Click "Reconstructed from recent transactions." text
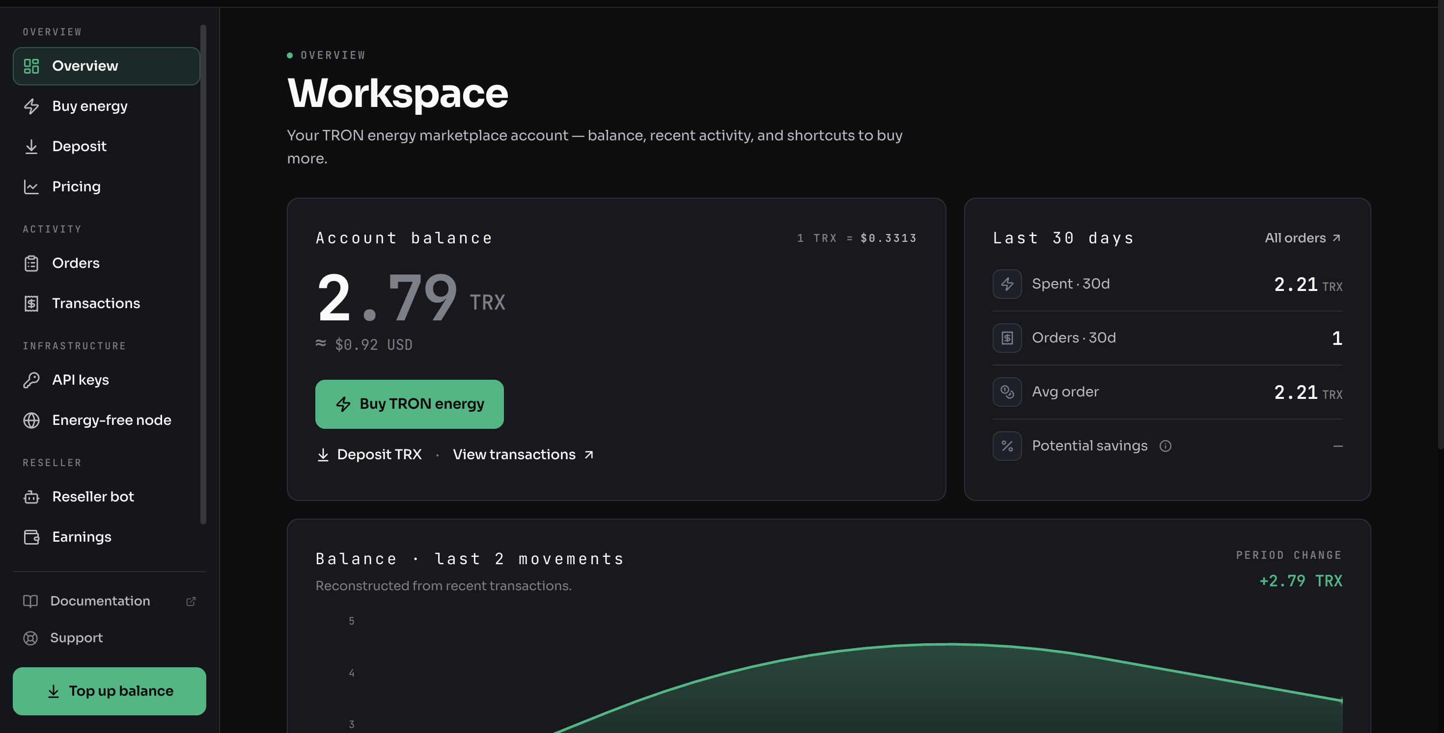Image resolution: width=1444 pixels, height=733 pixels. [444, 586]
